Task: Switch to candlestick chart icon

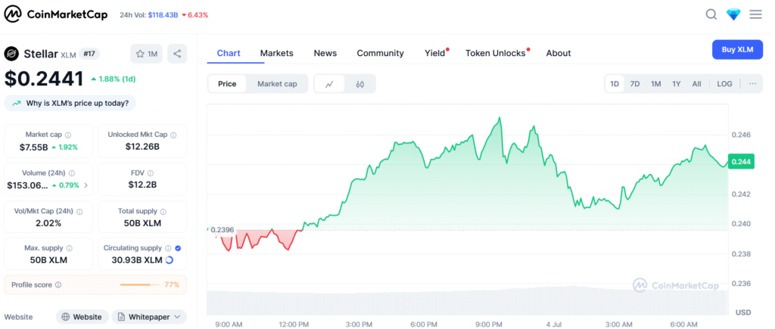Action: [359, 84]
